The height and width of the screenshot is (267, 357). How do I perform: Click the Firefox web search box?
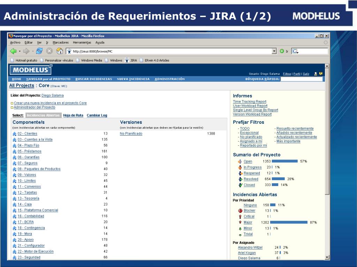[310, 51]
